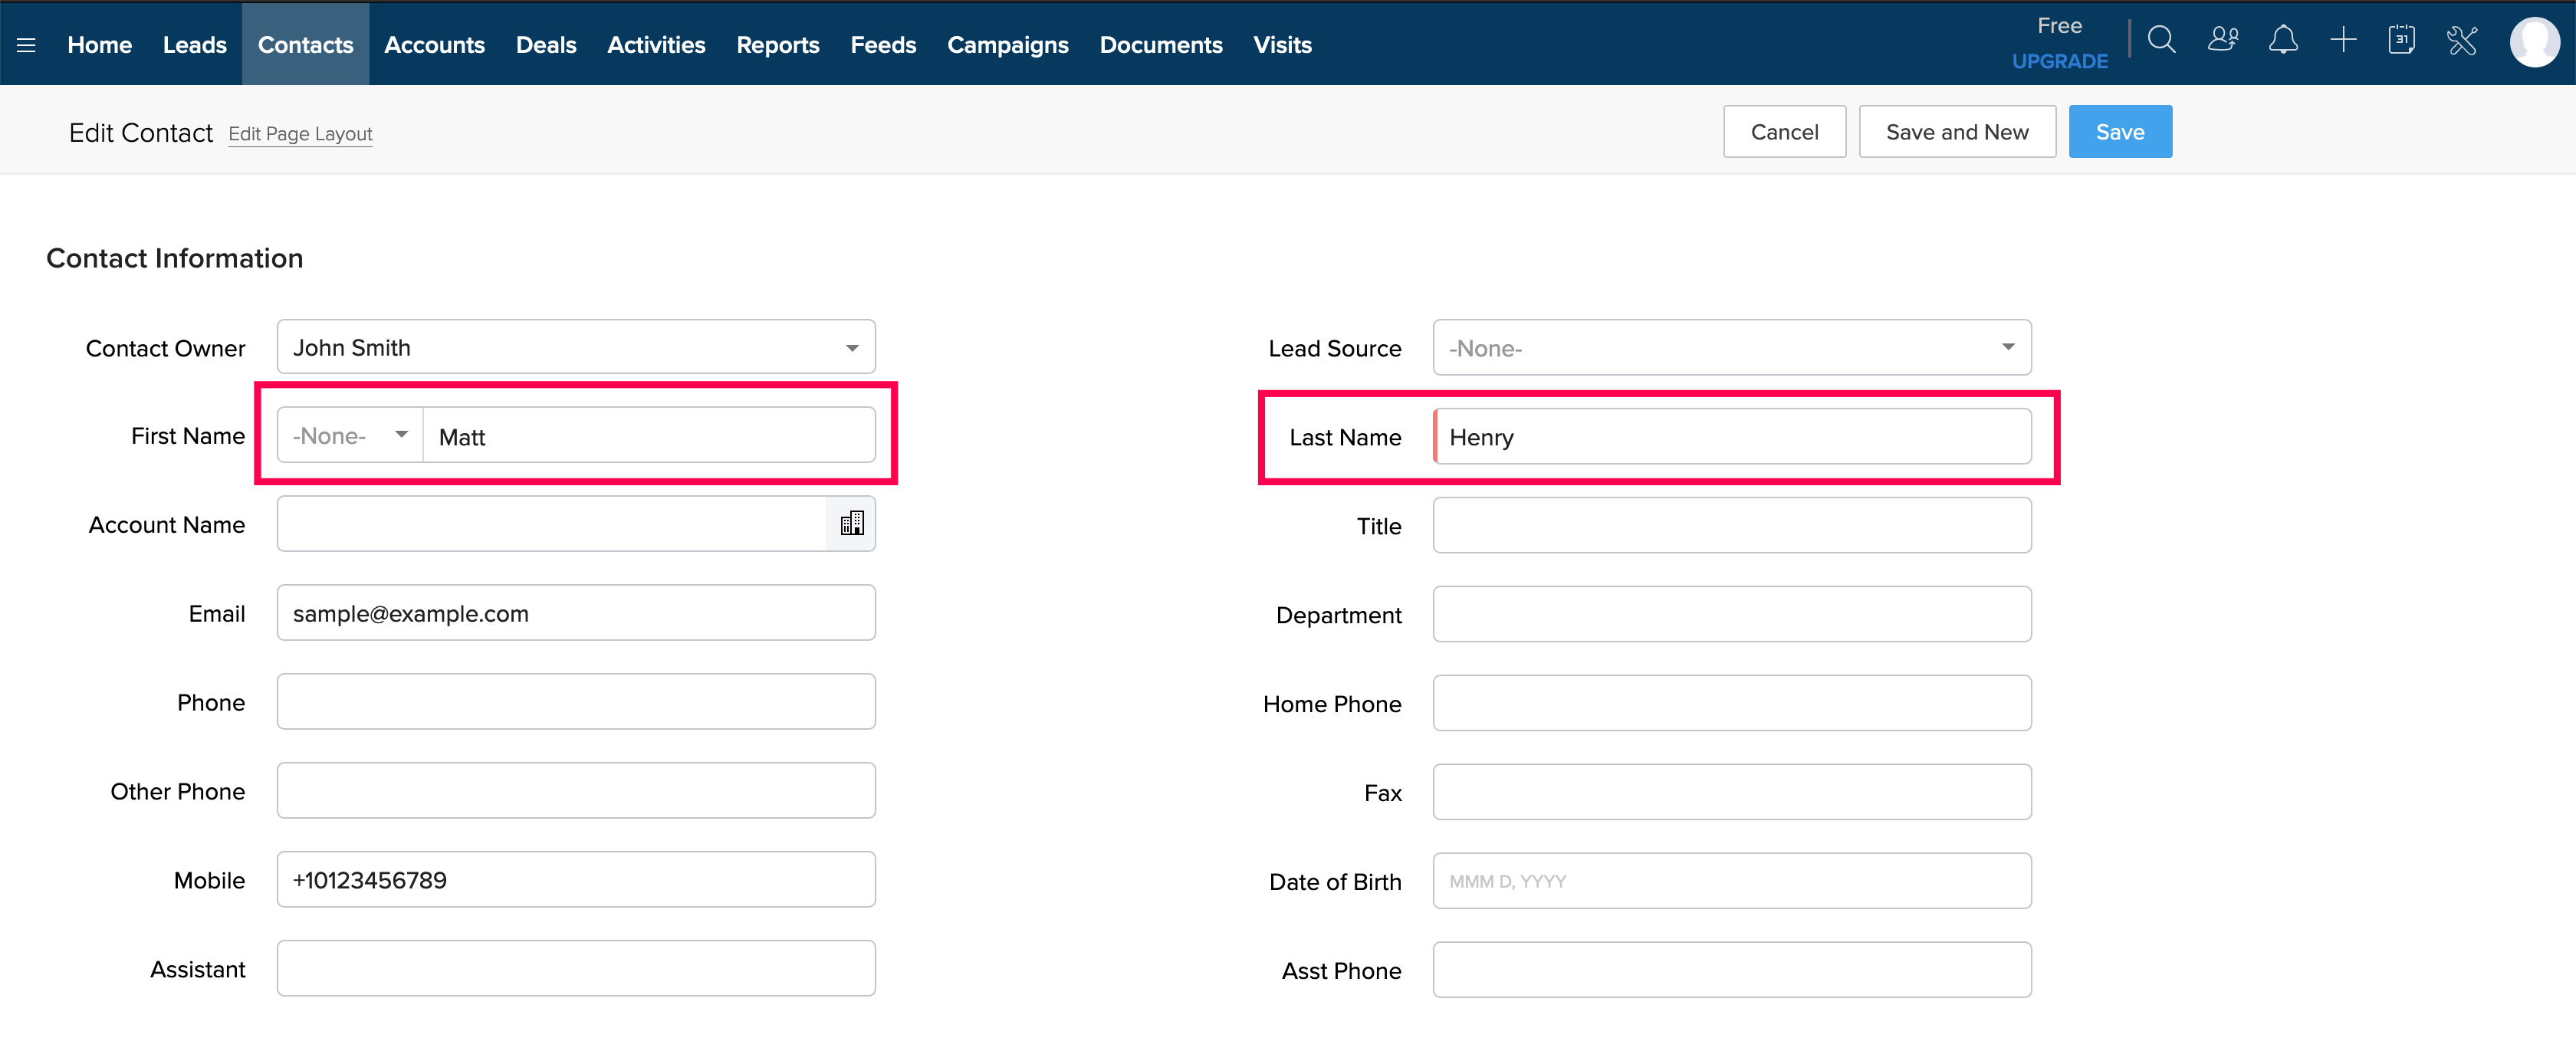Go to the Campaigns tab
This screenshot has width=2576, height=1041.
point(1007,45)
